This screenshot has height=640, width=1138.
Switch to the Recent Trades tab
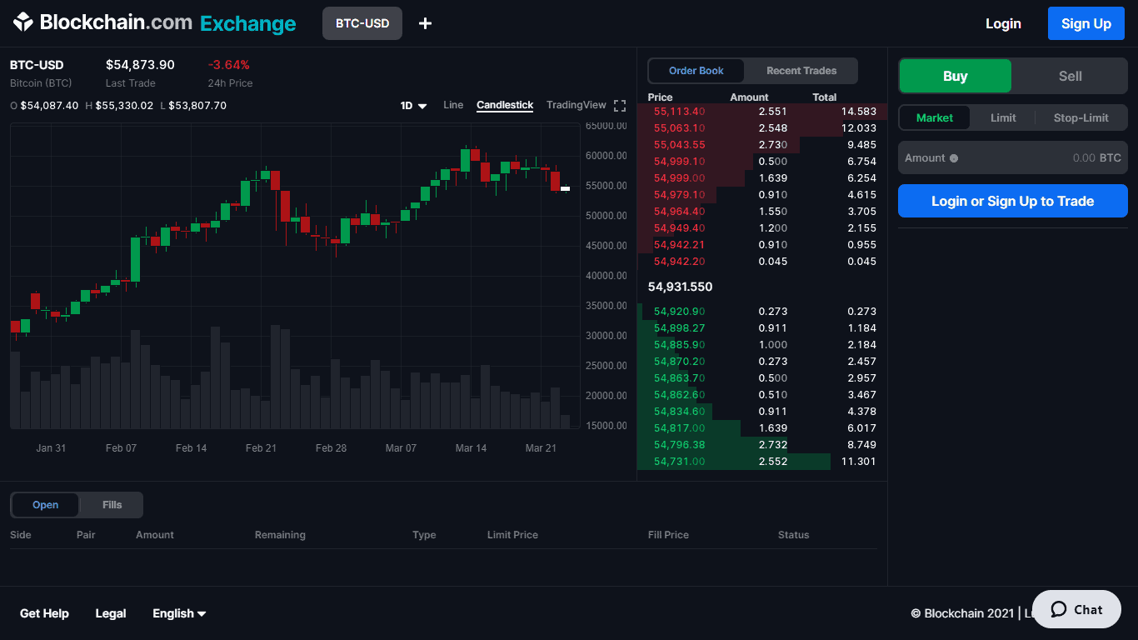tap(801, 71)
